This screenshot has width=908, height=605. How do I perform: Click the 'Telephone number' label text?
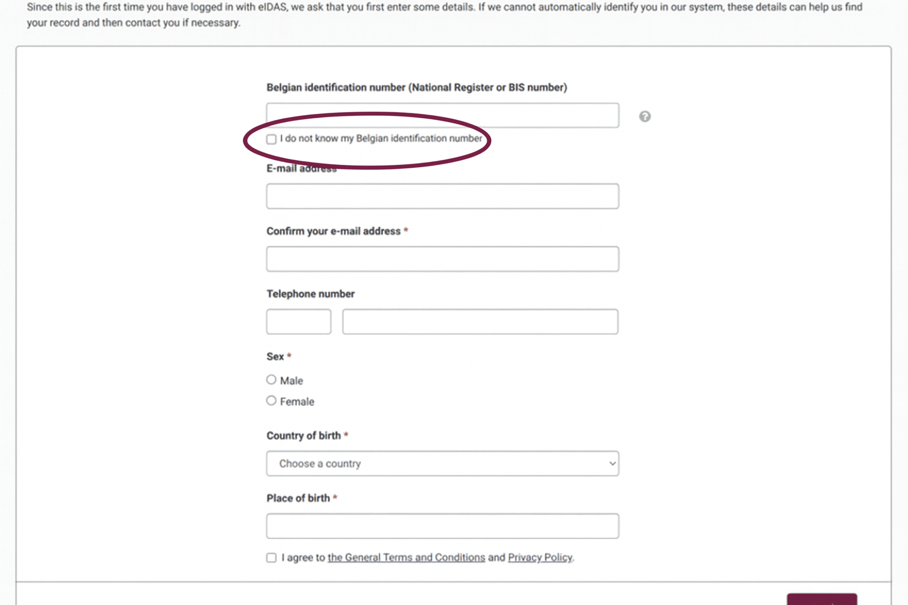pos(310,294)
